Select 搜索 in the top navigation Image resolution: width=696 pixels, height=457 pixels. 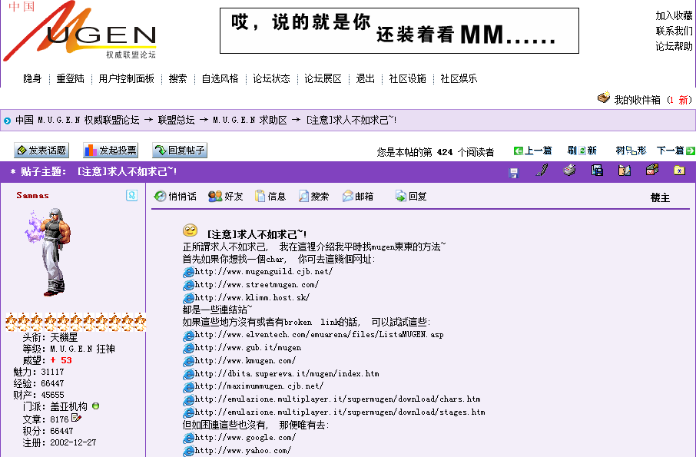(178, 78)
